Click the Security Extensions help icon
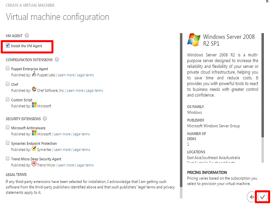This screenshot has width=274, height=211. tap(45, 119)
